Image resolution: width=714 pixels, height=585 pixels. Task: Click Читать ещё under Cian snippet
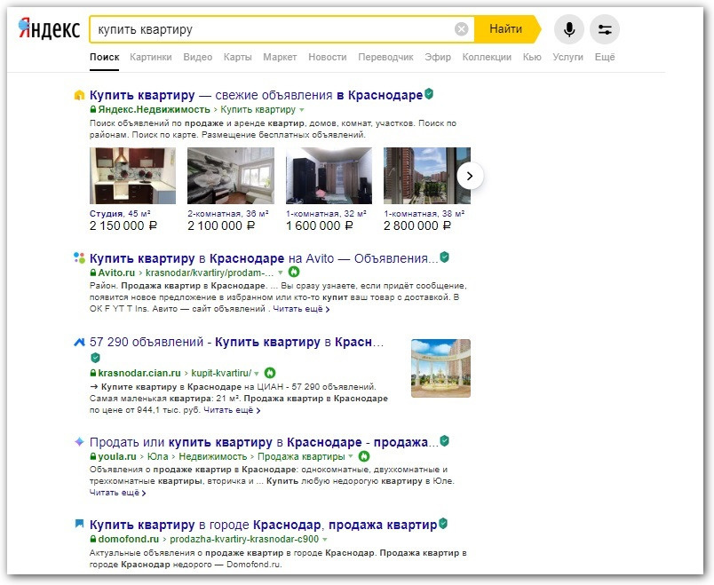[x=232, y=410]
